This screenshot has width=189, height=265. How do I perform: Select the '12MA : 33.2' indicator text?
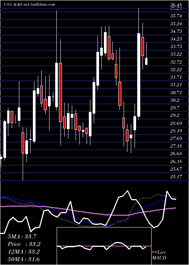point(23,252)
